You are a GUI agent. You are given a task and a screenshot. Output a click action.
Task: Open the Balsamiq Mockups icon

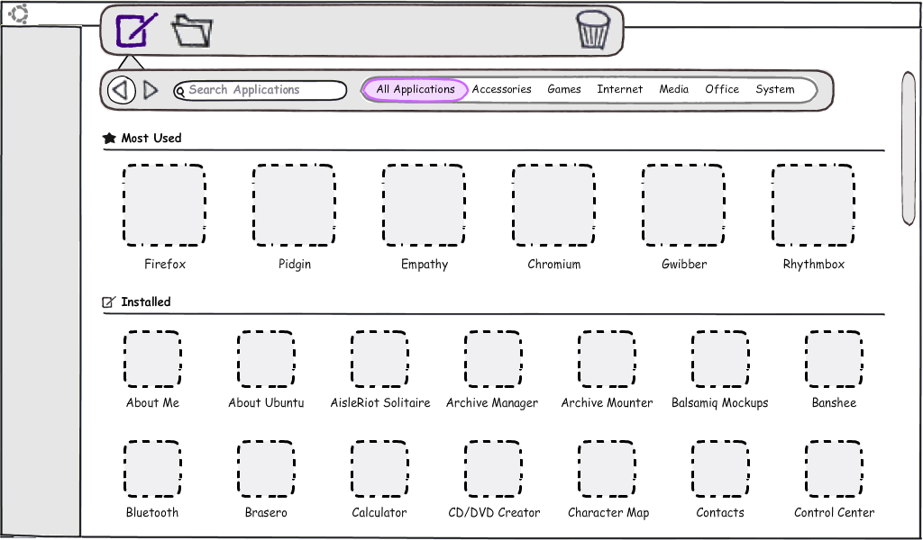click(x=720, y=359)
